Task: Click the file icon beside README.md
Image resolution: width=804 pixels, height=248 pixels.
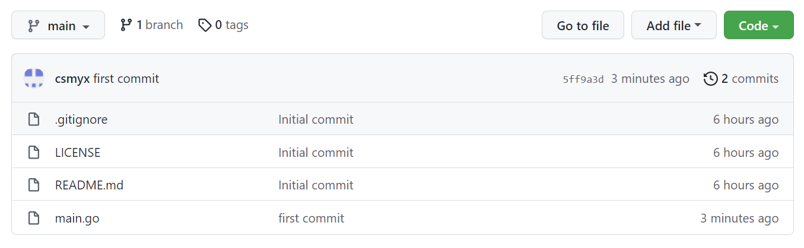Action: click(x=34, y=185)
